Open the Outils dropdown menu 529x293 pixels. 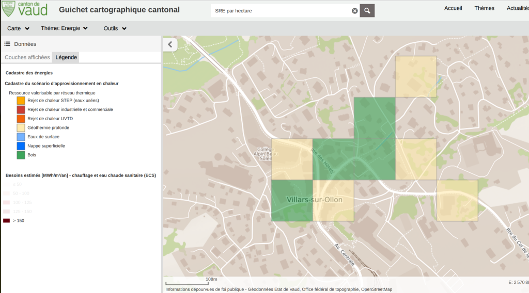(115, 28)
